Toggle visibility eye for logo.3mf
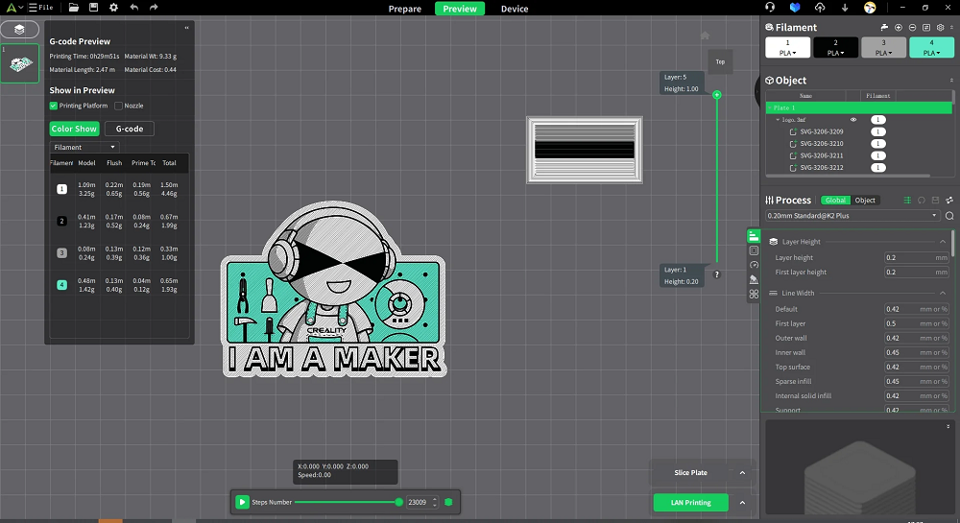Image resolution: width=960 pixels, height=523 pixels. [x=852, y=120]
